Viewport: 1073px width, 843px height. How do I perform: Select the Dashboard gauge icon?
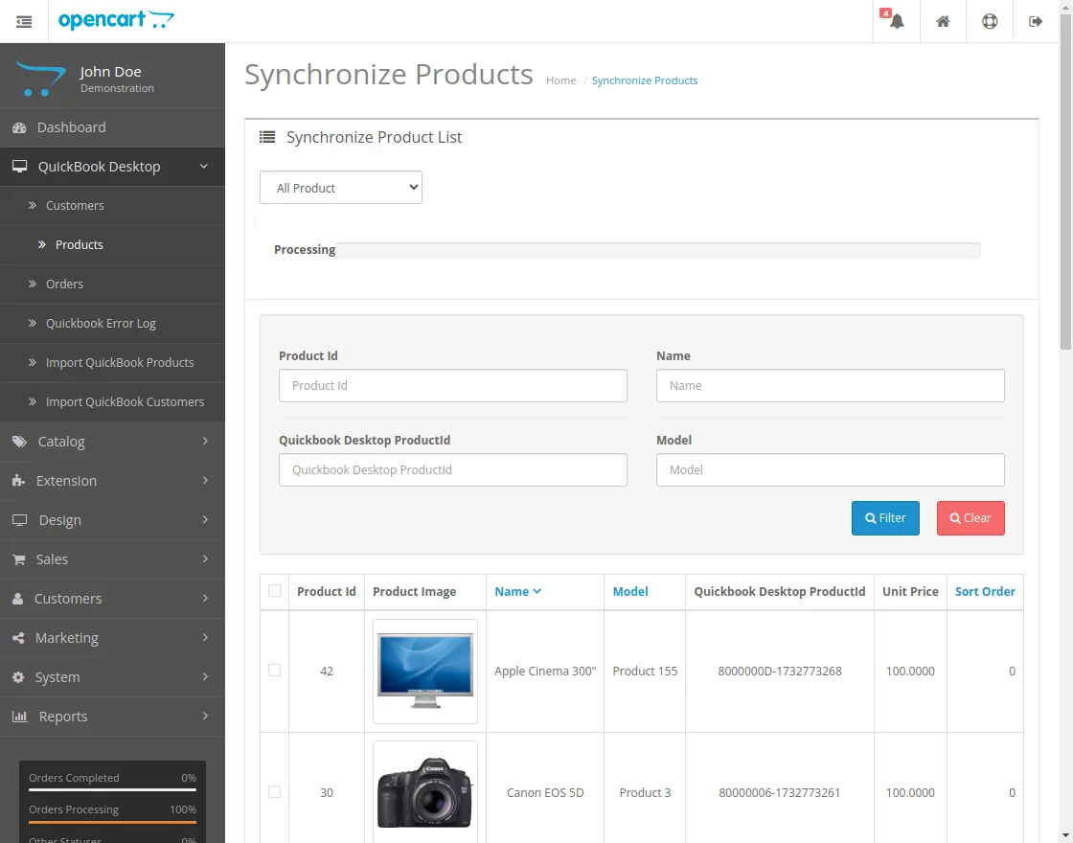click(x=21, y=126)
